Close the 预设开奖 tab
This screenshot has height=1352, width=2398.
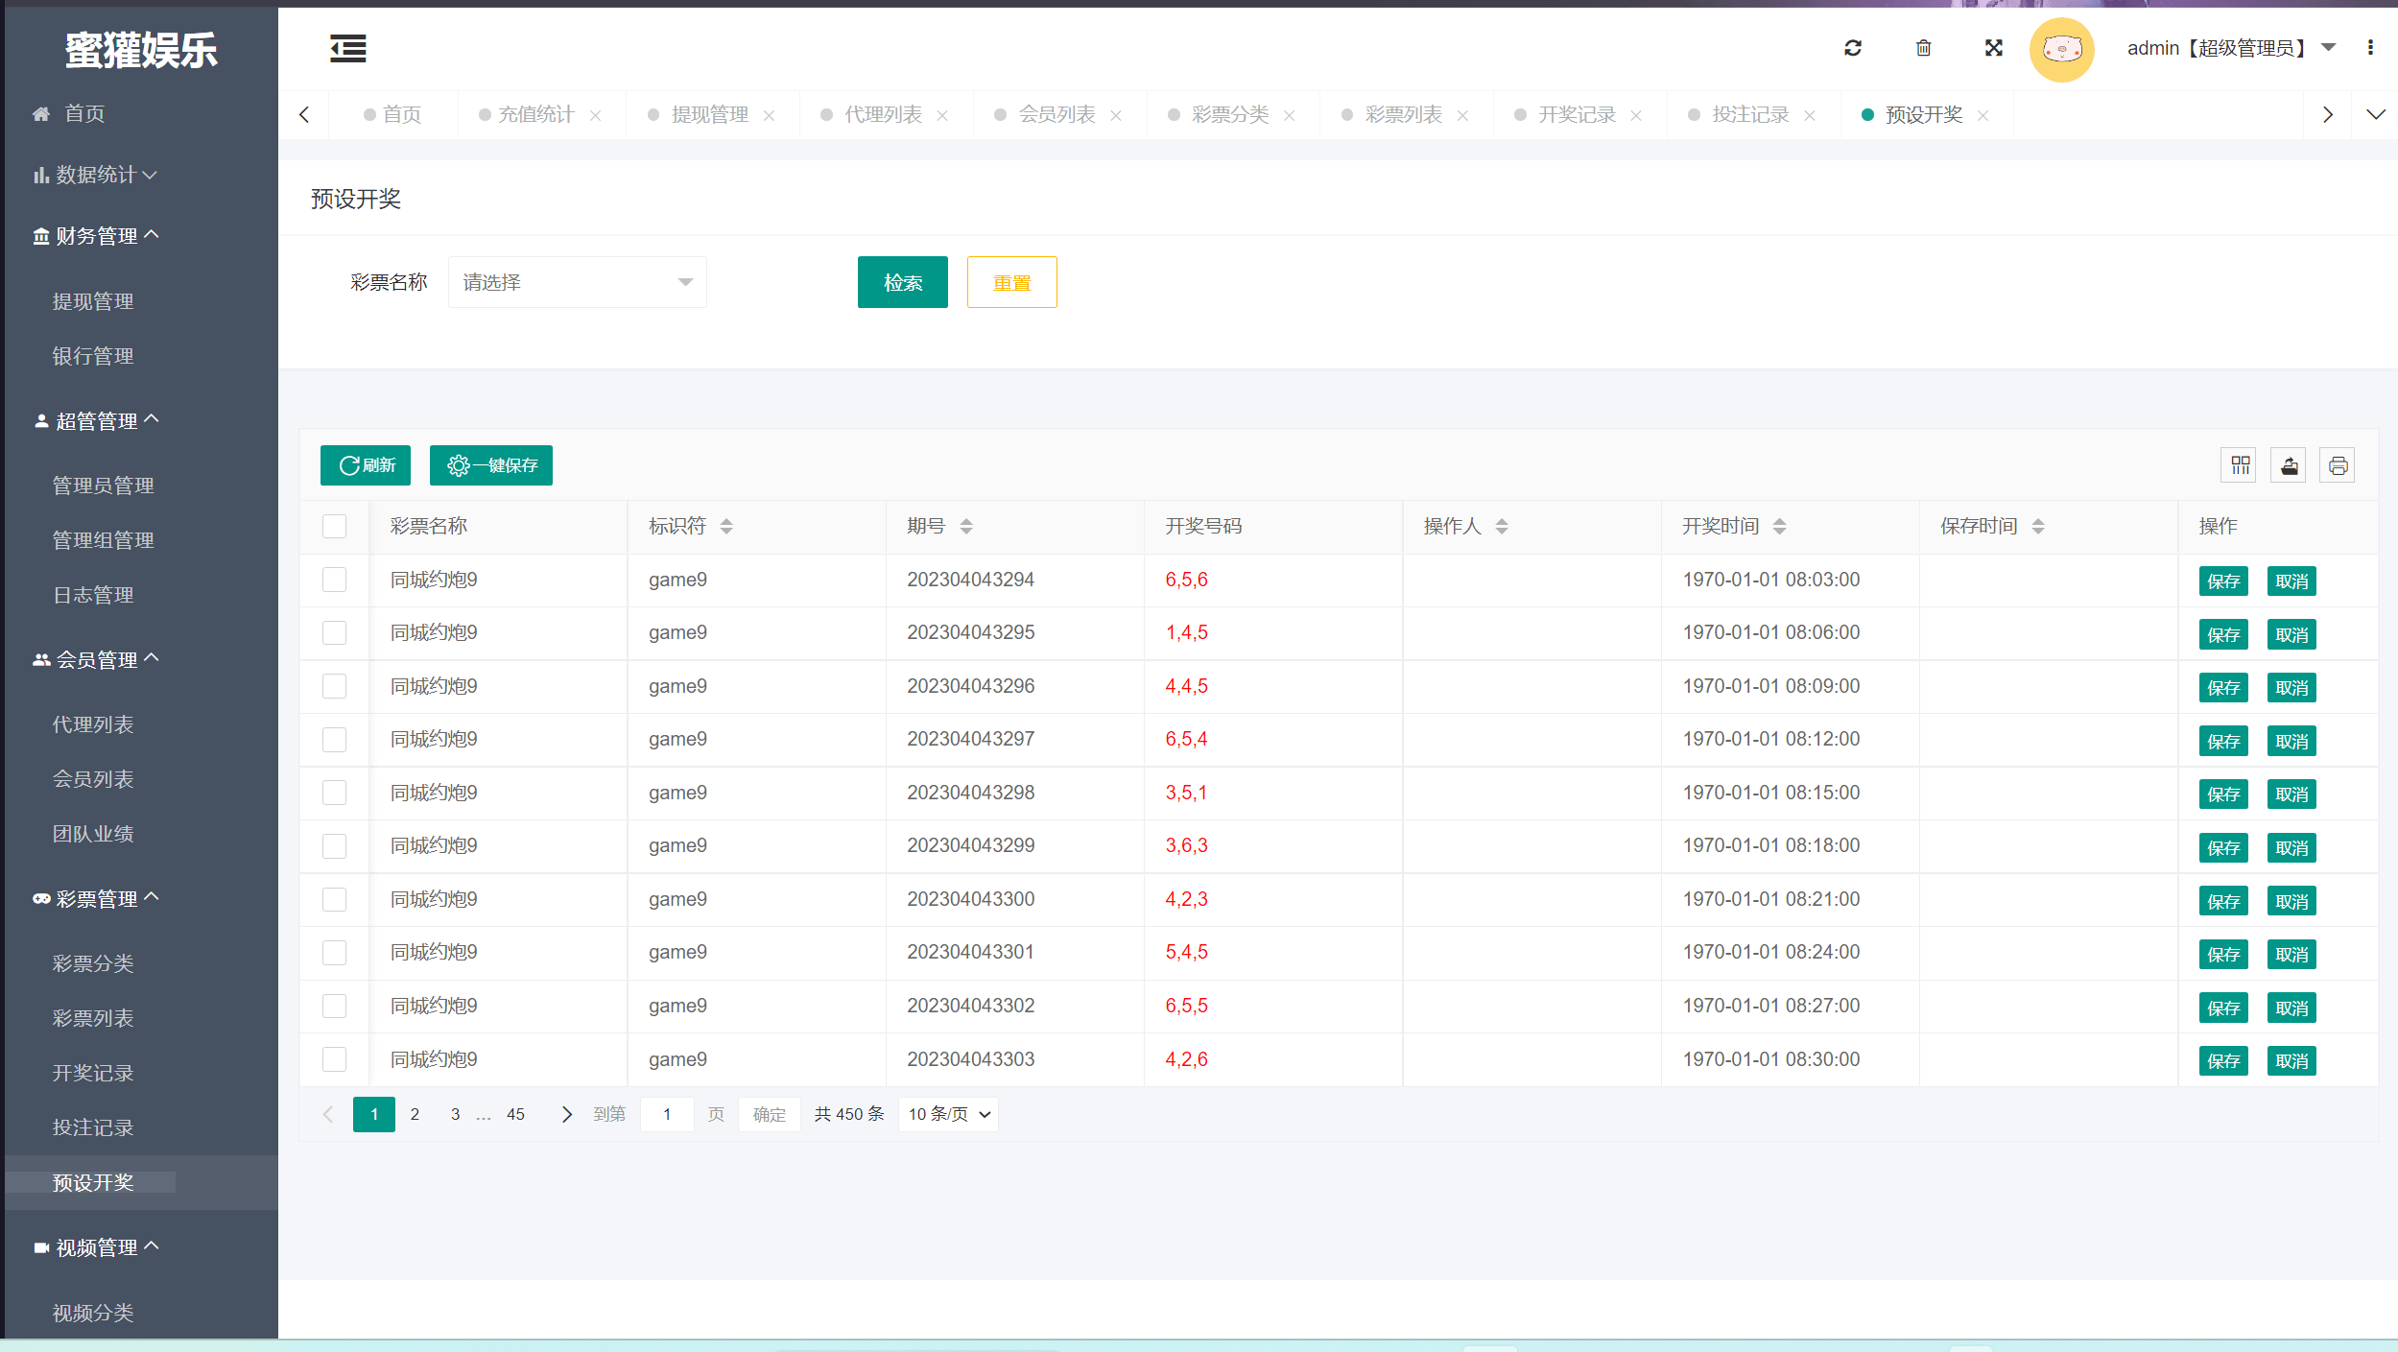(1983, 115)
